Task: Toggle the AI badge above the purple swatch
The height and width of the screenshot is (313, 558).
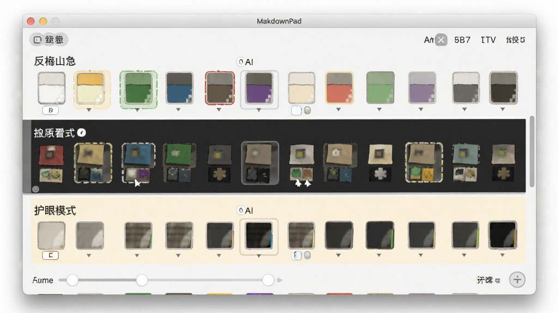Action: click(245, 62)
